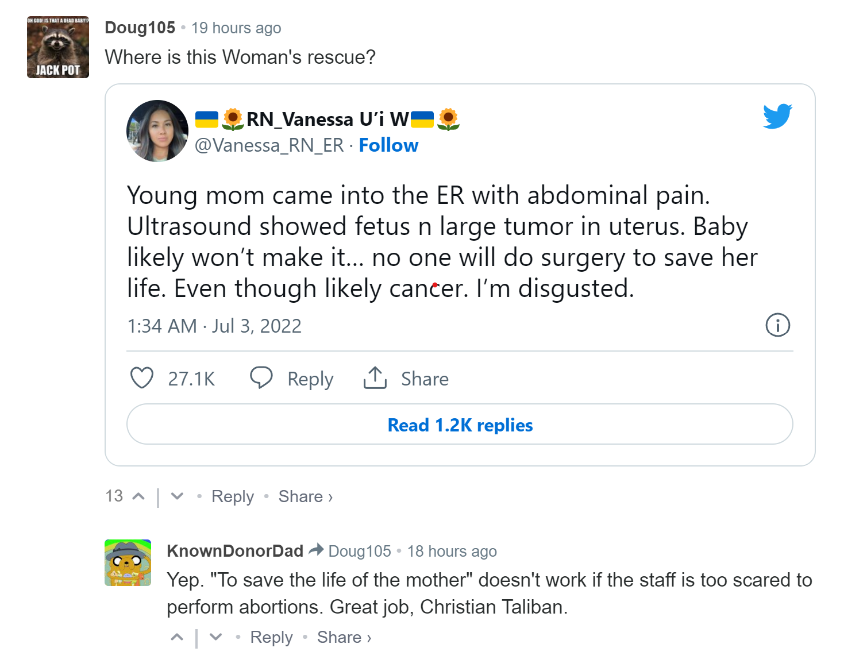
Task: Open KnownDonorDad's cartoon avatar
Action: (128, 562)
